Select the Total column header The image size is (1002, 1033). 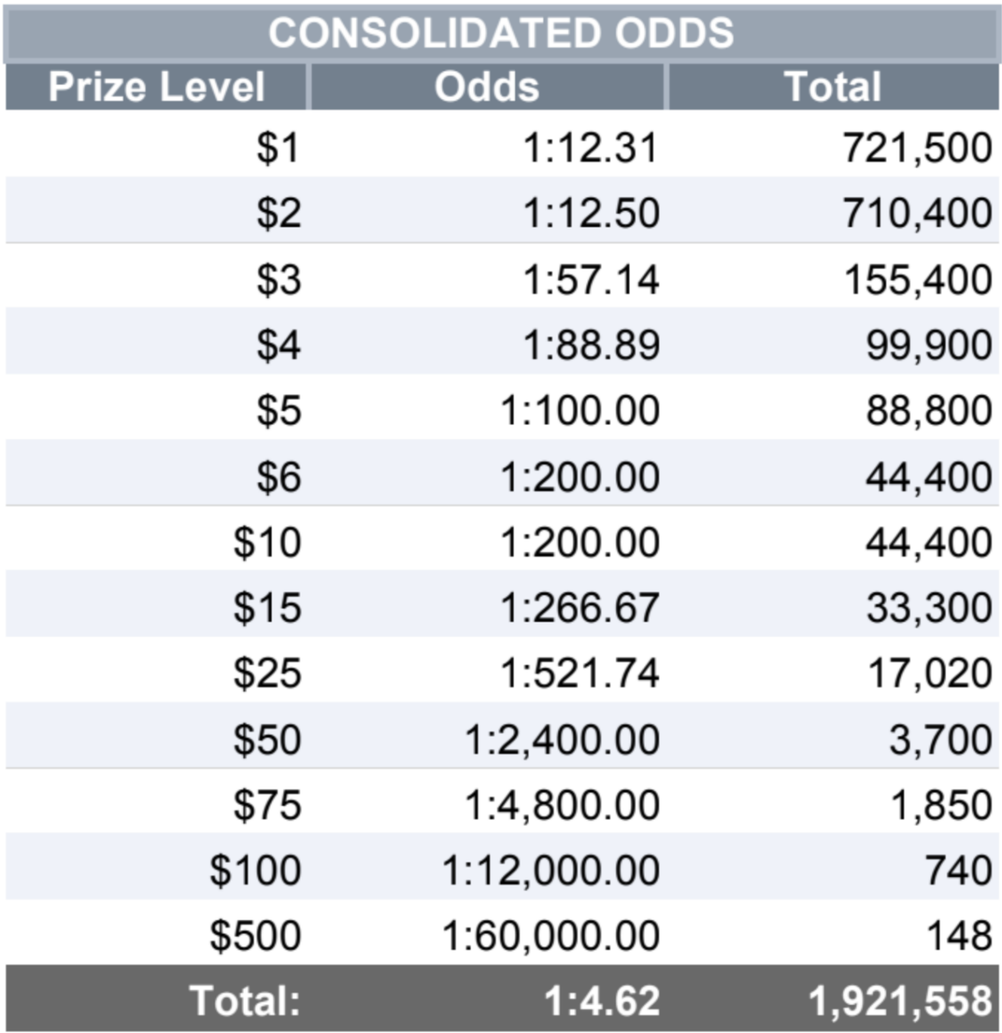(833, 87)
